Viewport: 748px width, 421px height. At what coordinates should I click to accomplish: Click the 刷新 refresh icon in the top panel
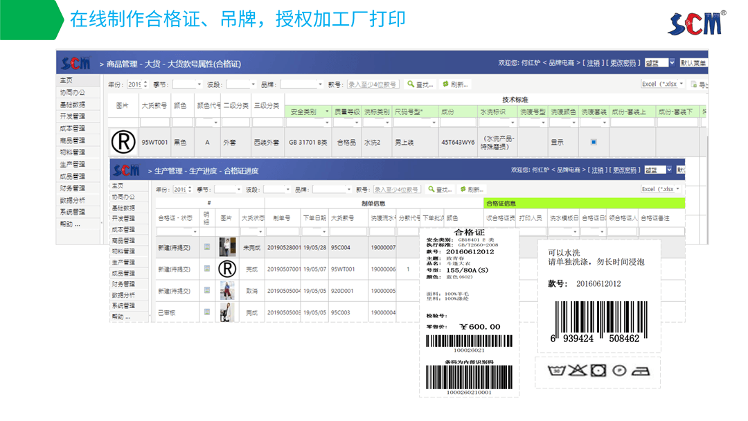pyautogui.click(x=447, y=83)
